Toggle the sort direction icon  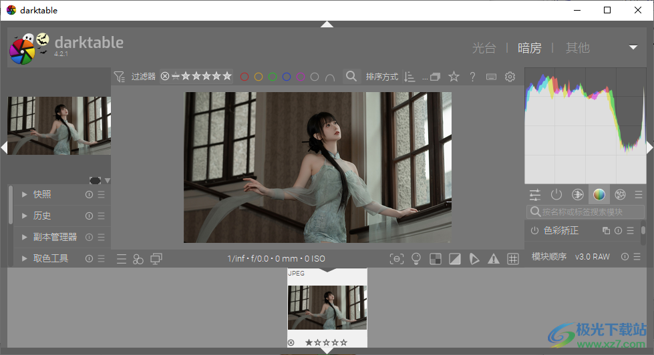click(410, 77)
